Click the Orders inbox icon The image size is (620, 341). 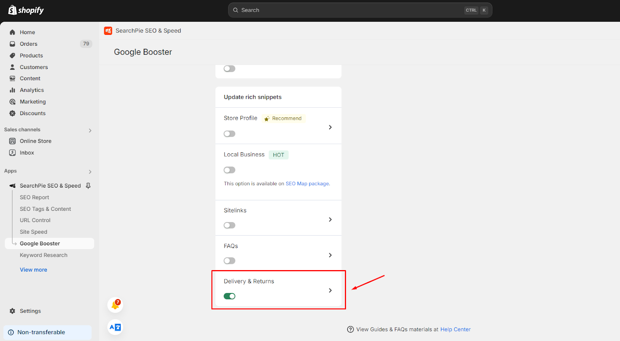coord(12,44)
